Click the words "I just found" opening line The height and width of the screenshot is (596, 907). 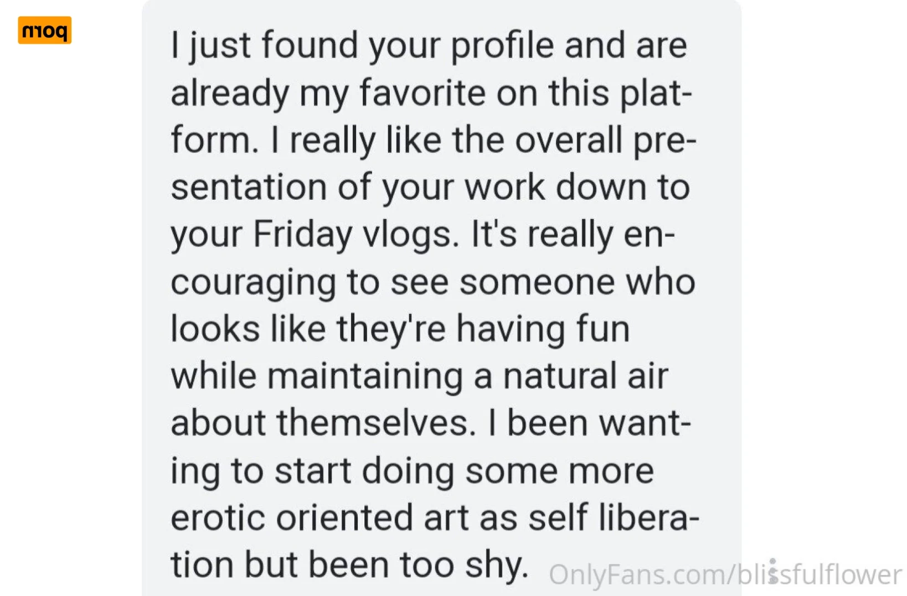[264, 45]
